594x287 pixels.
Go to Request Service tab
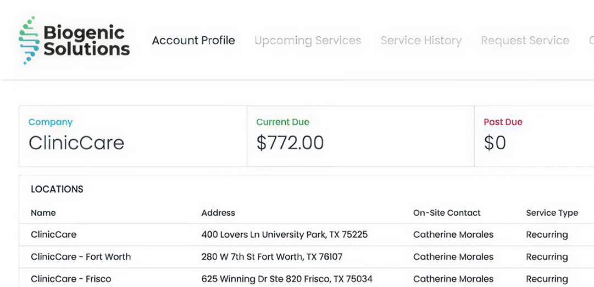[x=525, y=41]
